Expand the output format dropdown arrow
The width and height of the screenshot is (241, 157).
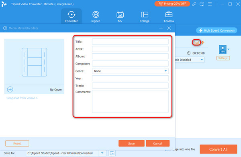(x=229, y=49)
